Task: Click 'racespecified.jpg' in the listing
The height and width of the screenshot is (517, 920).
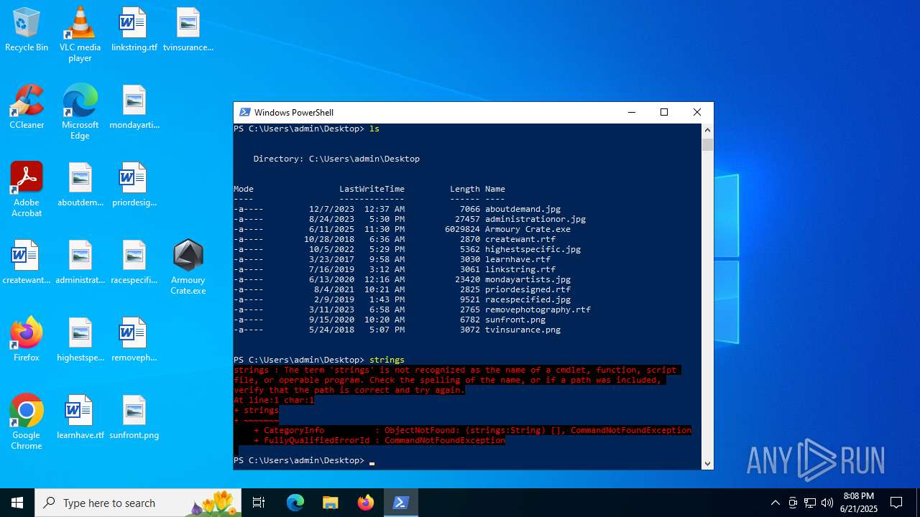Action: coord(528,299)
